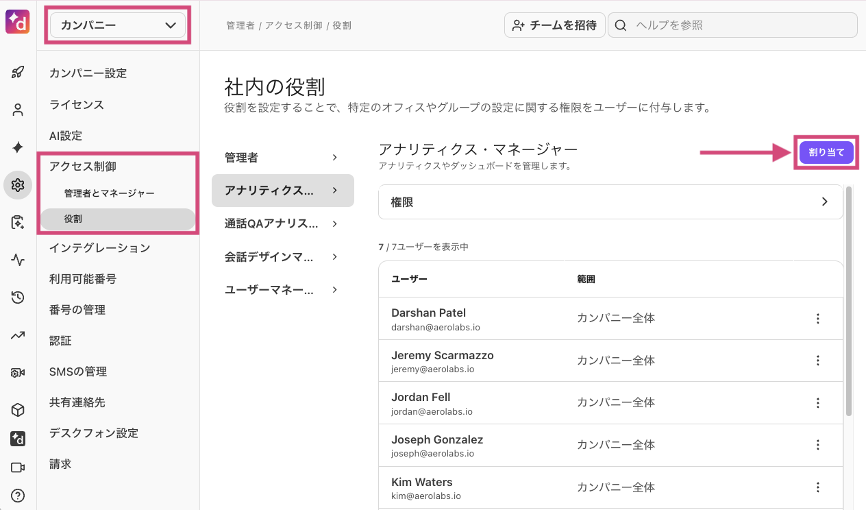The height and width of the screenshot is (510, 866).
Task: Open the activity waveform icon
Action: [x=17, y=260]
